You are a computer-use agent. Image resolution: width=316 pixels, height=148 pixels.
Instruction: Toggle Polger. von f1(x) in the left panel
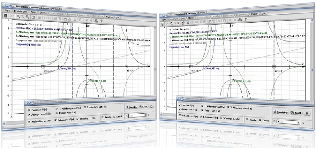pyautogui.click(x=57, y=113)
